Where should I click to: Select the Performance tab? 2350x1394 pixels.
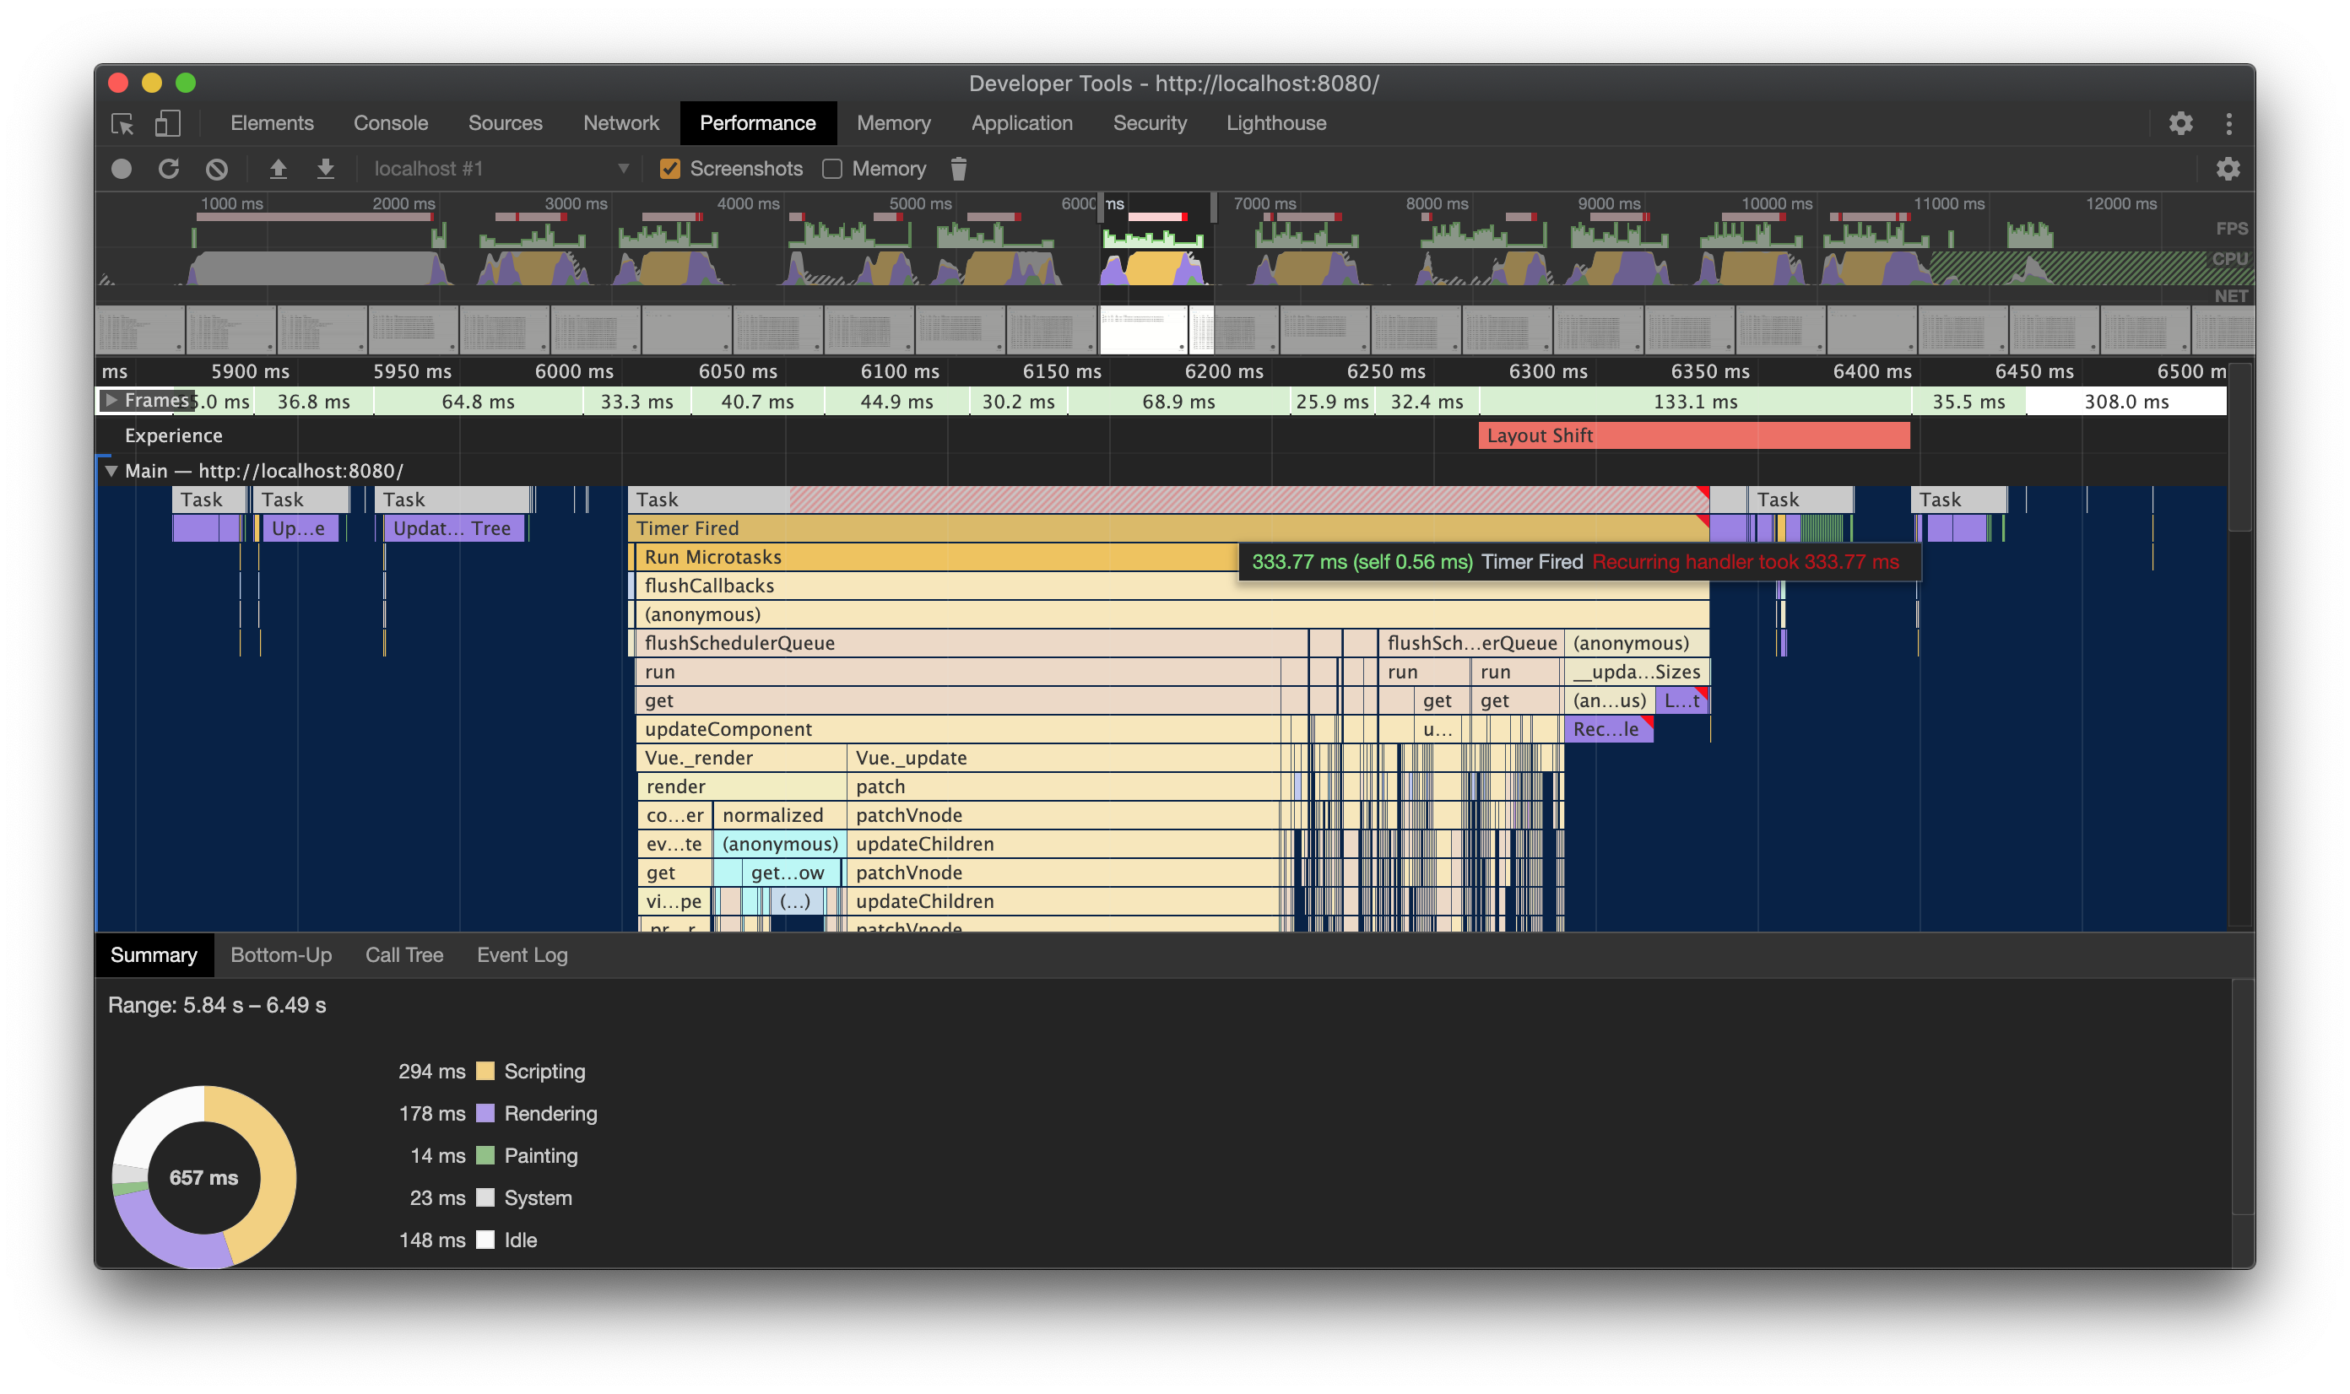pyautogui.click(x=757, y=123)
